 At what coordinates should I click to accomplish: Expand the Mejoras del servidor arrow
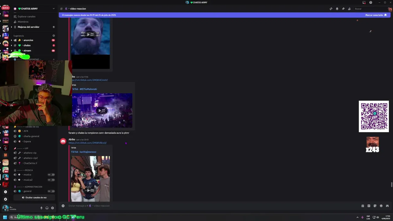11,27
